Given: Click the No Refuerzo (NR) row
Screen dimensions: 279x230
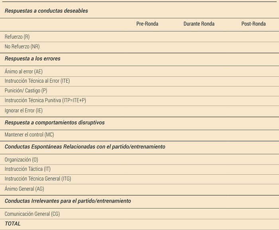Looking at the screenshot, I should tap(22, 47).
